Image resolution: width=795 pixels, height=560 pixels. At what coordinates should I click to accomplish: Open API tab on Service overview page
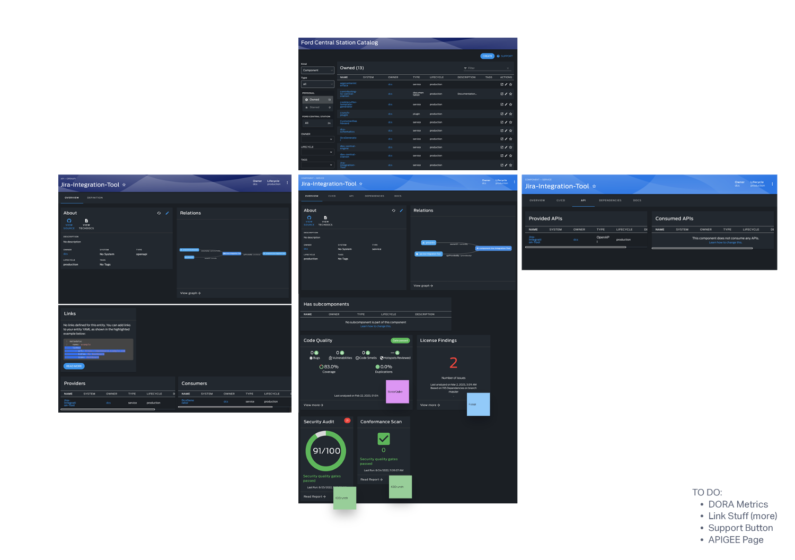(x=351, y=196)
